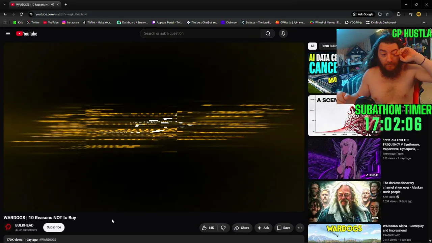Like the WARDOGS video
Viewport: 432px width, 243px height.
click(208, 228)
